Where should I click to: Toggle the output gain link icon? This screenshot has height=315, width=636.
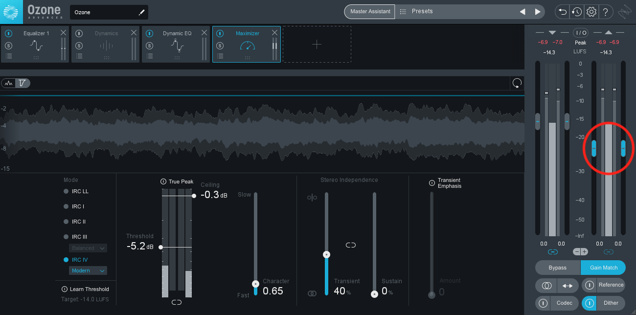coord(609,252)
